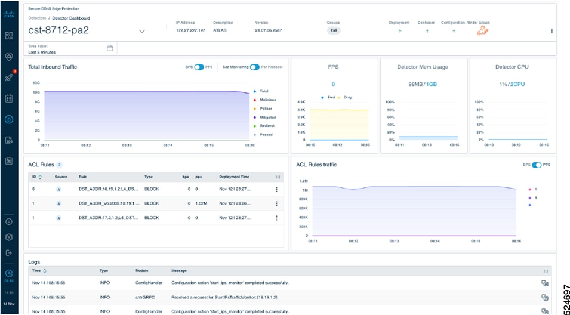Open the Time Filter calendar icon
This screenshot has width=570, height=315.
click(110, 48)
